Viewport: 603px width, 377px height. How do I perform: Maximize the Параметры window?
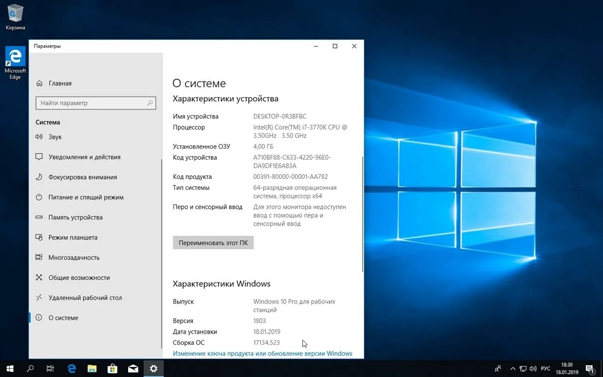[335, 46]
